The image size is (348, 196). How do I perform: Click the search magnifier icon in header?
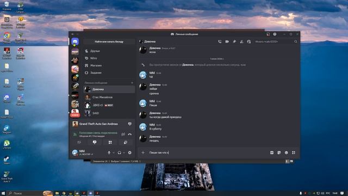296,41
